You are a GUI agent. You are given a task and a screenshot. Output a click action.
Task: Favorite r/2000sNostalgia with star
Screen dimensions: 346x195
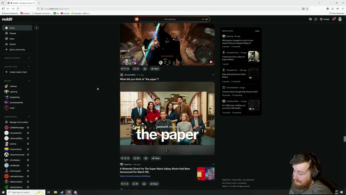point(28,128)
